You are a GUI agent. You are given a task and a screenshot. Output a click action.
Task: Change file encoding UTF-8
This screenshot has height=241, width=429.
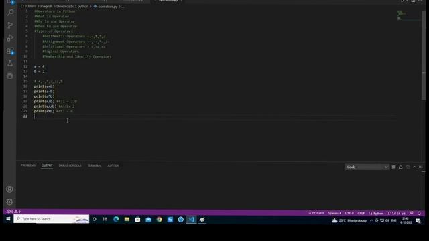click(x=349, y=213)
